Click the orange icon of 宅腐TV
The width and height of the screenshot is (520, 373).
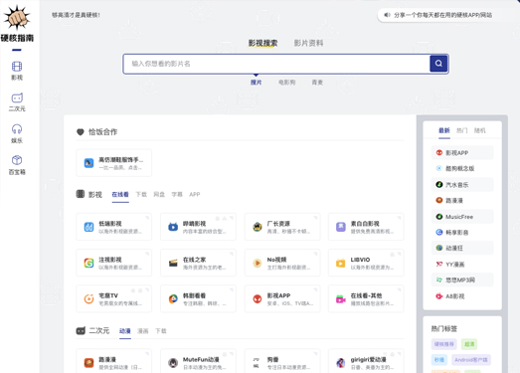tap(88, 299)
